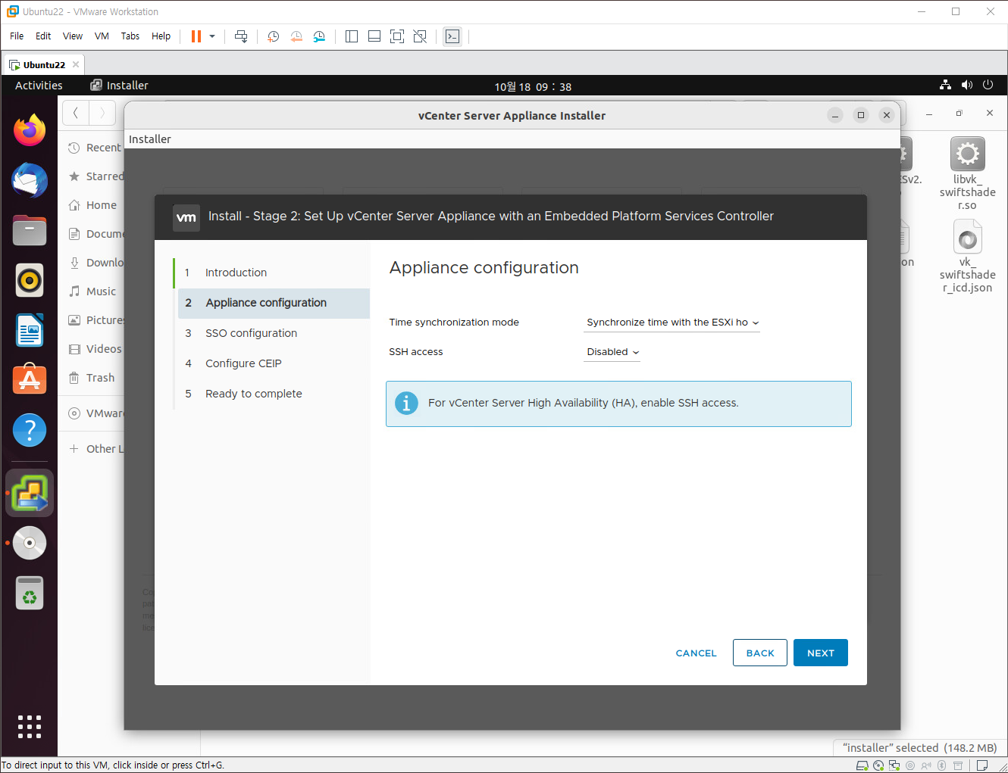
Task: Click the volume icon in top bar
Action: [966, 85]
